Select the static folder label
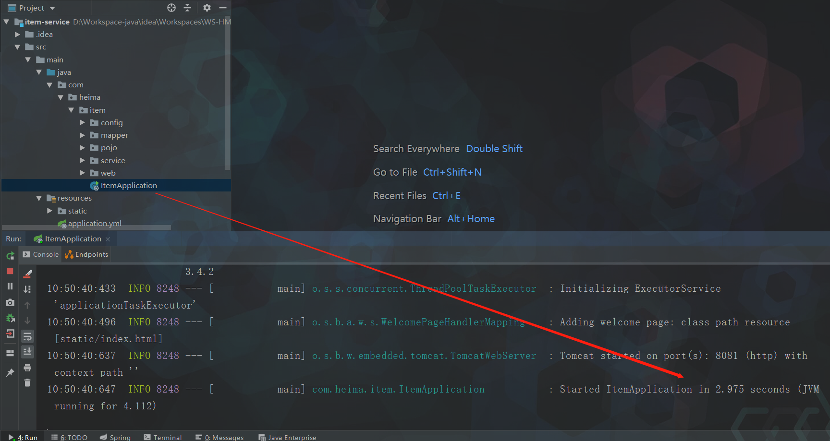Viewport: 830px width, 441px height. (x=77, y=211)
